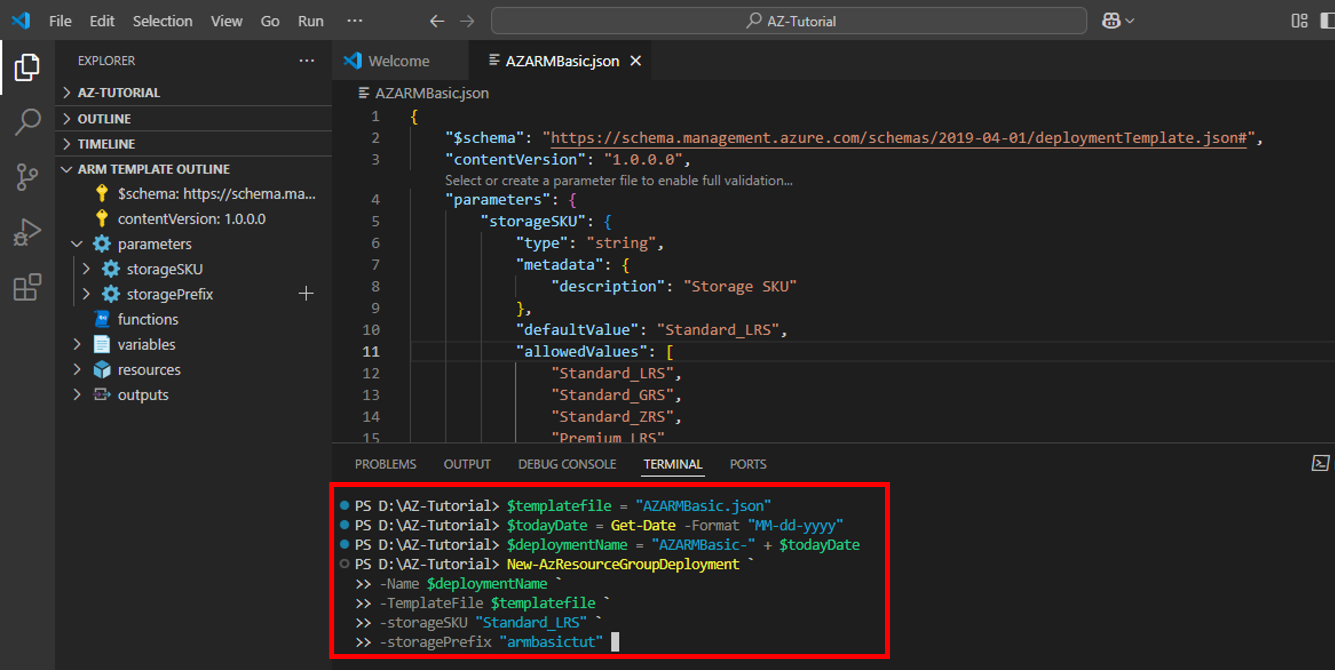Open the Search view in activity bar

coord(27,122)
